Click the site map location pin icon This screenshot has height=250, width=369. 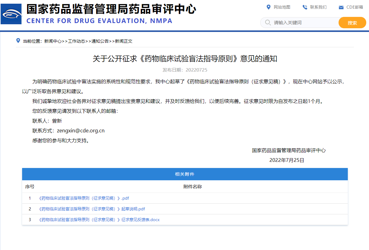click(x=268, y=7)
